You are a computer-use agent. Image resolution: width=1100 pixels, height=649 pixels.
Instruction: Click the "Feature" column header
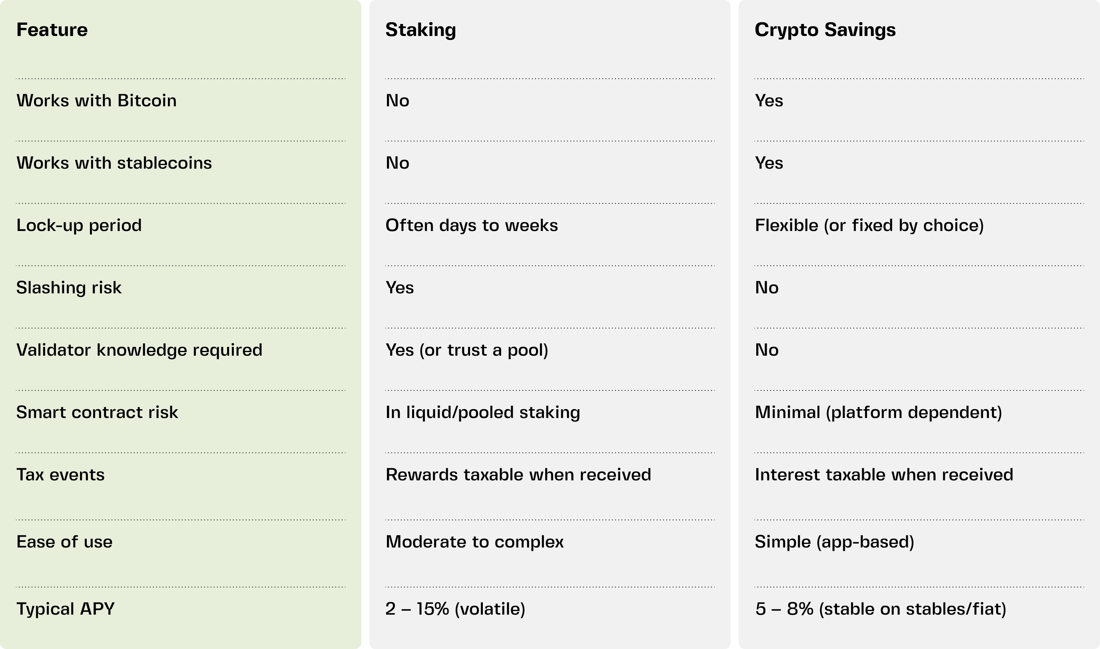[x=52, y=30]
